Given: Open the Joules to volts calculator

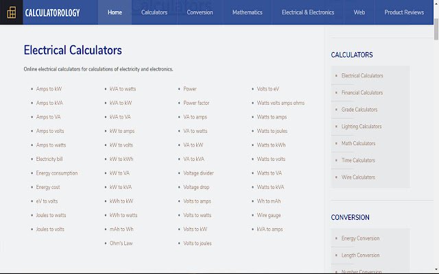Looking at the screenshot, I should click(50, 229).
